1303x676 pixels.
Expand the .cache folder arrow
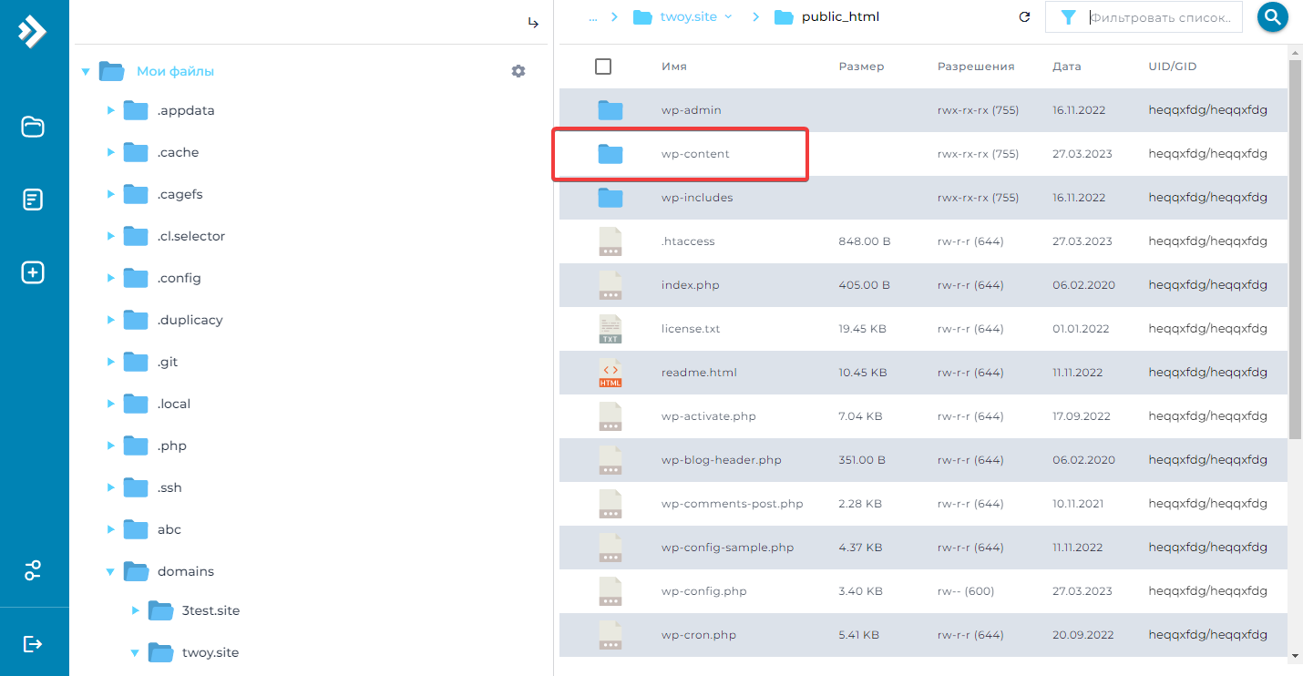[x=111, y=152]
